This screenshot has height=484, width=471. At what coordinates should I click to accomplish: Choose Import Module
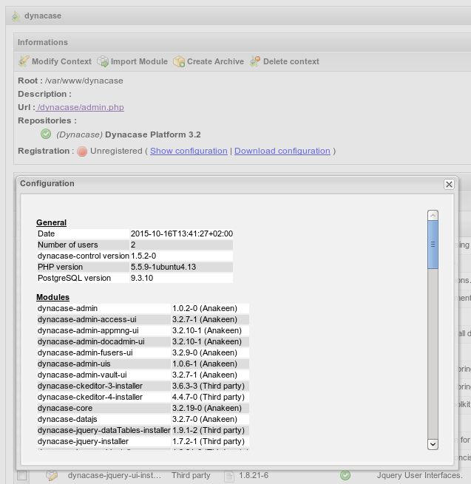(x=132, y=61)
